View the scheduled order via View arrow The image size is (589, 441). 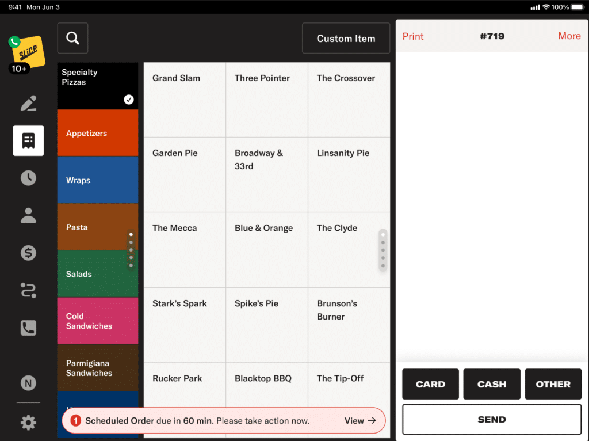pos(360,421)
